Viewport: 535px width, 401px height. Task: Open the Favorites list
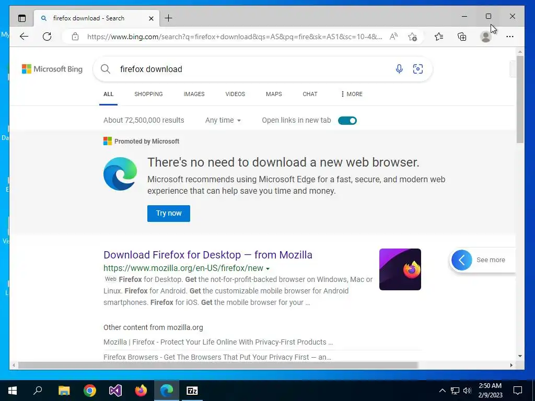tap(439, 37)
